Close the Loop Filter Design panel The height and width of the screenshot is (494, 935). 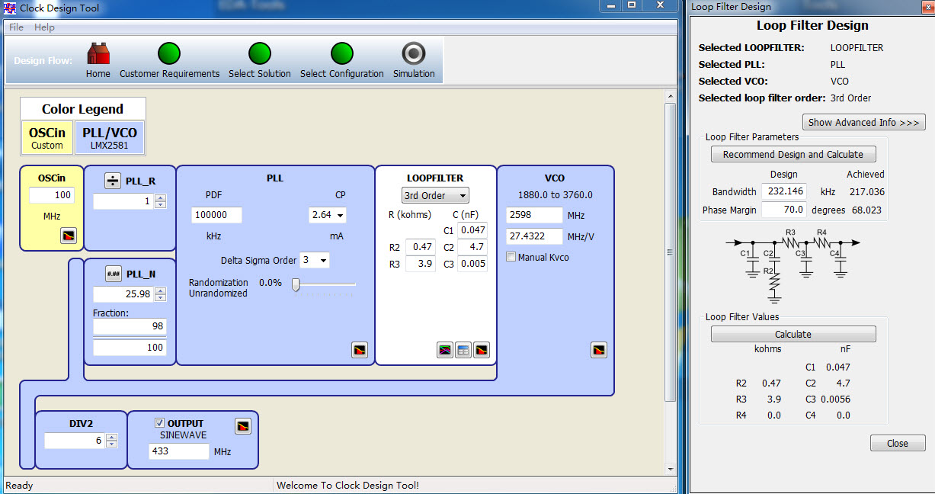pyautogui.click(x=898, y=443)
